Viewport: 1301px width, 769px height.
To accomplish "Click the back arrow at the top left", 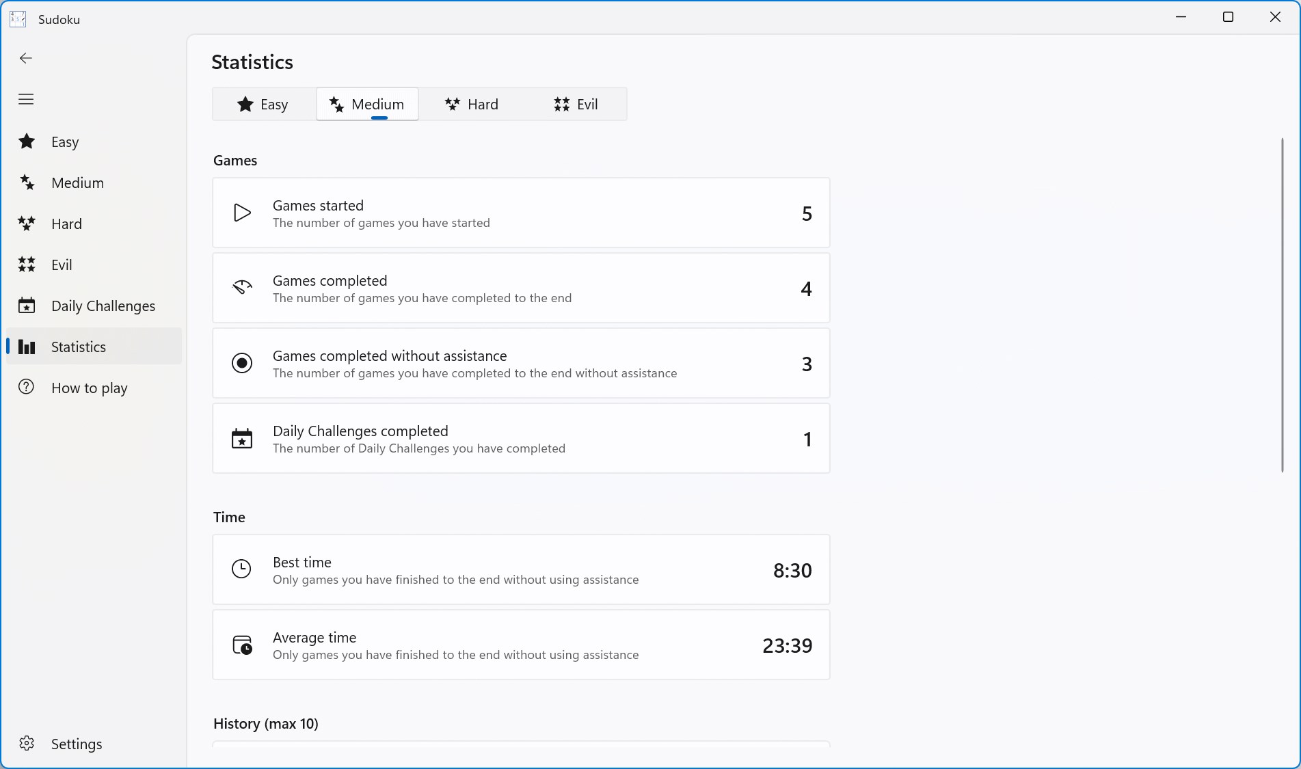I will click(25, 58).
